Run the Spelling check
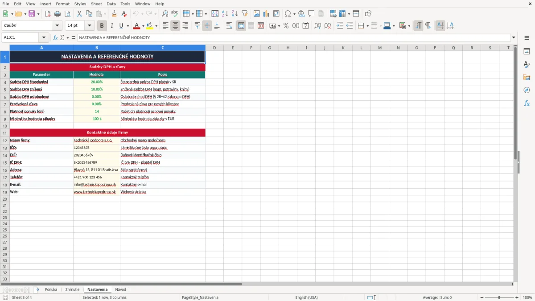535x301 pixels. [x=175, y=14]
